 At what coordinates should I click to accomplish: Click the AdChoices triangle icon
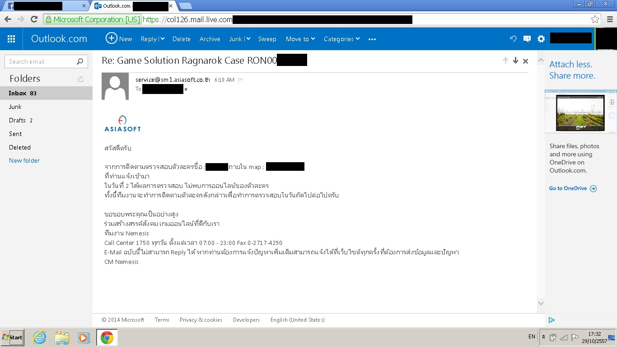552,320
